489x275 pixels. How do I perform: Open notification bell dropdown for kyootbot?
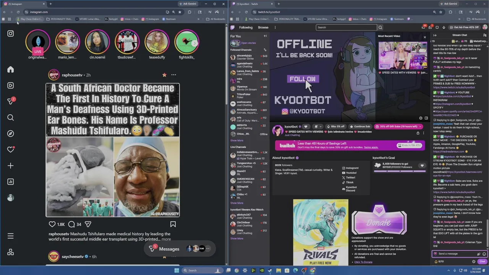tap(317, 127)
